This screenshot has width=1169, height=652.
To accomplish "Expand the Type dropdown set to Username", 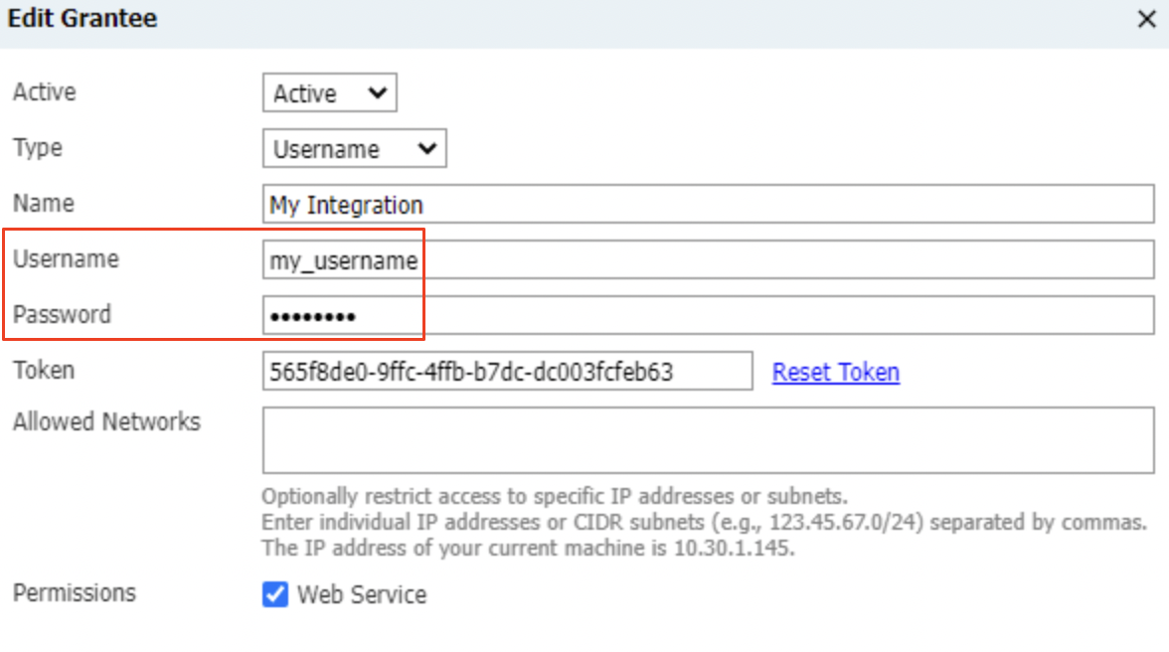I will 354,149.
